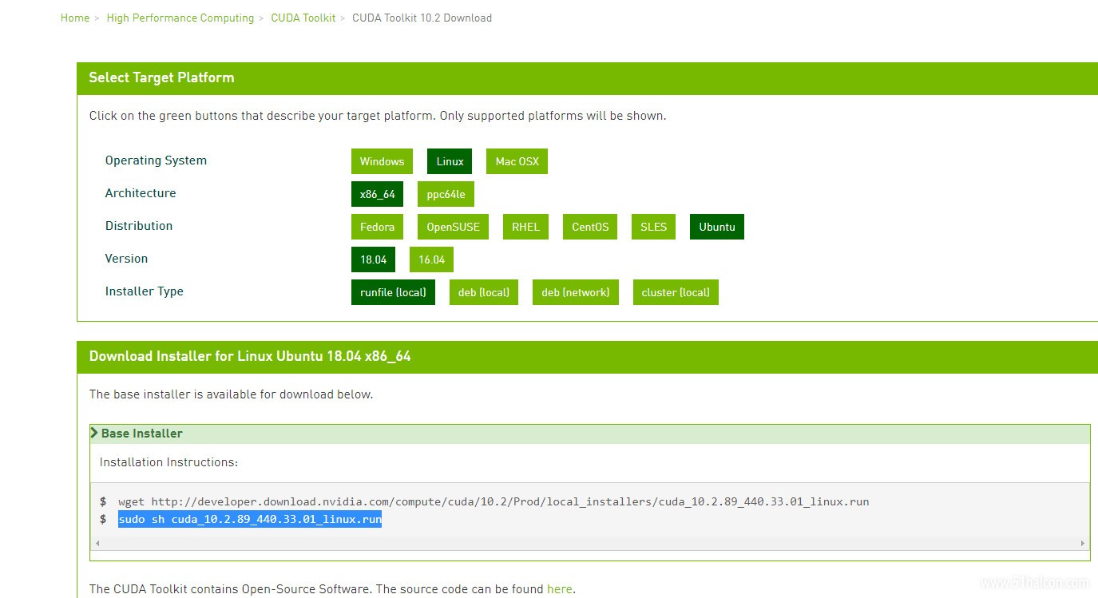This screenshot has height=598, width=1098.
Task: Select Mac OSX operating system
Action: (517, 161)
